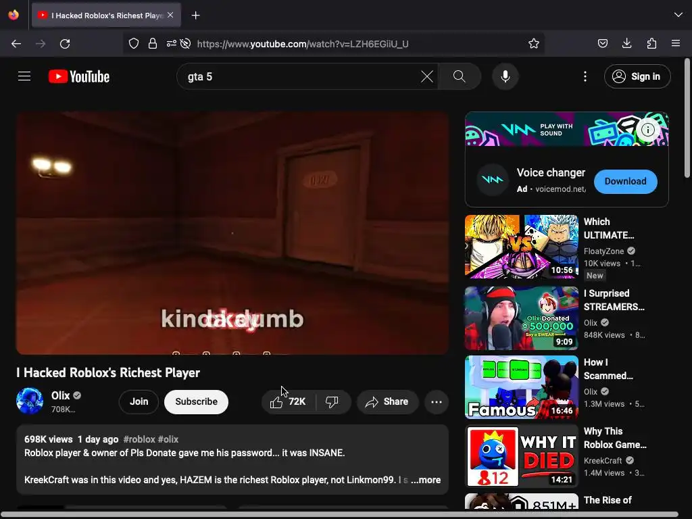Click the video title I Hacked Roblox's Richest Player
The width and height of the screenshot is (692, 519).
(108, 372)
